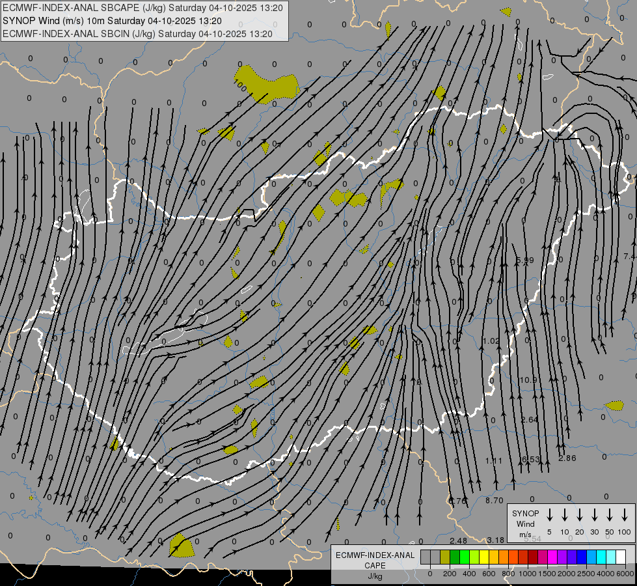The height and width of the screenshot is (586, 637).
Task: Click the 400 tick label on CAPE scale
Action: point(469,574)
